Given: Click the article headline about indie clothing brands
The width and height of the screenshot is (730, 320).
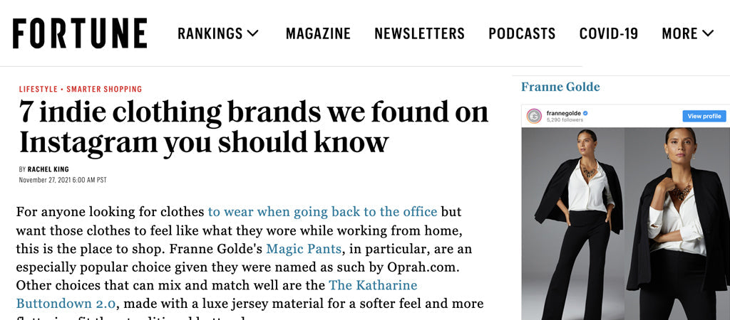Looking at the screenshot, I should pos(253,127).
